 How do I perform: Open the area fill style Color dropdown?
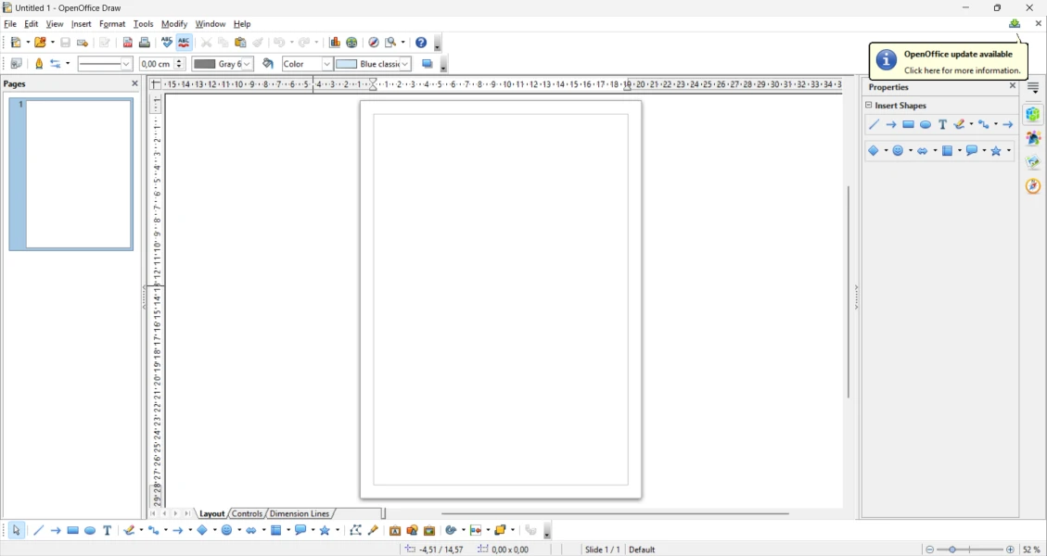click(x=326, y=65)
